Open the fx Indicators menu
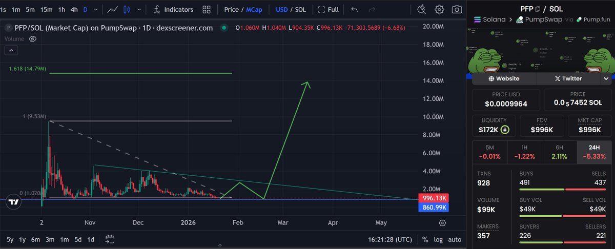The width and height of the screenshot is (615, 249). 173,9
